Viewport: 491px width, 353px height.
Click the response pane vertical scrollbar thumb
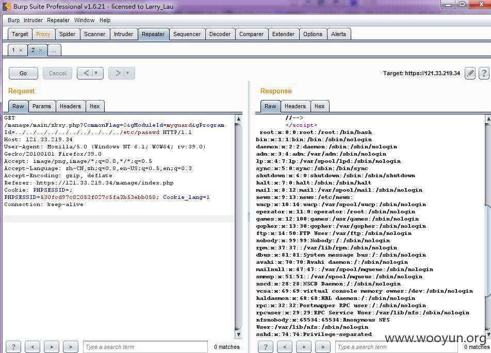488,250
